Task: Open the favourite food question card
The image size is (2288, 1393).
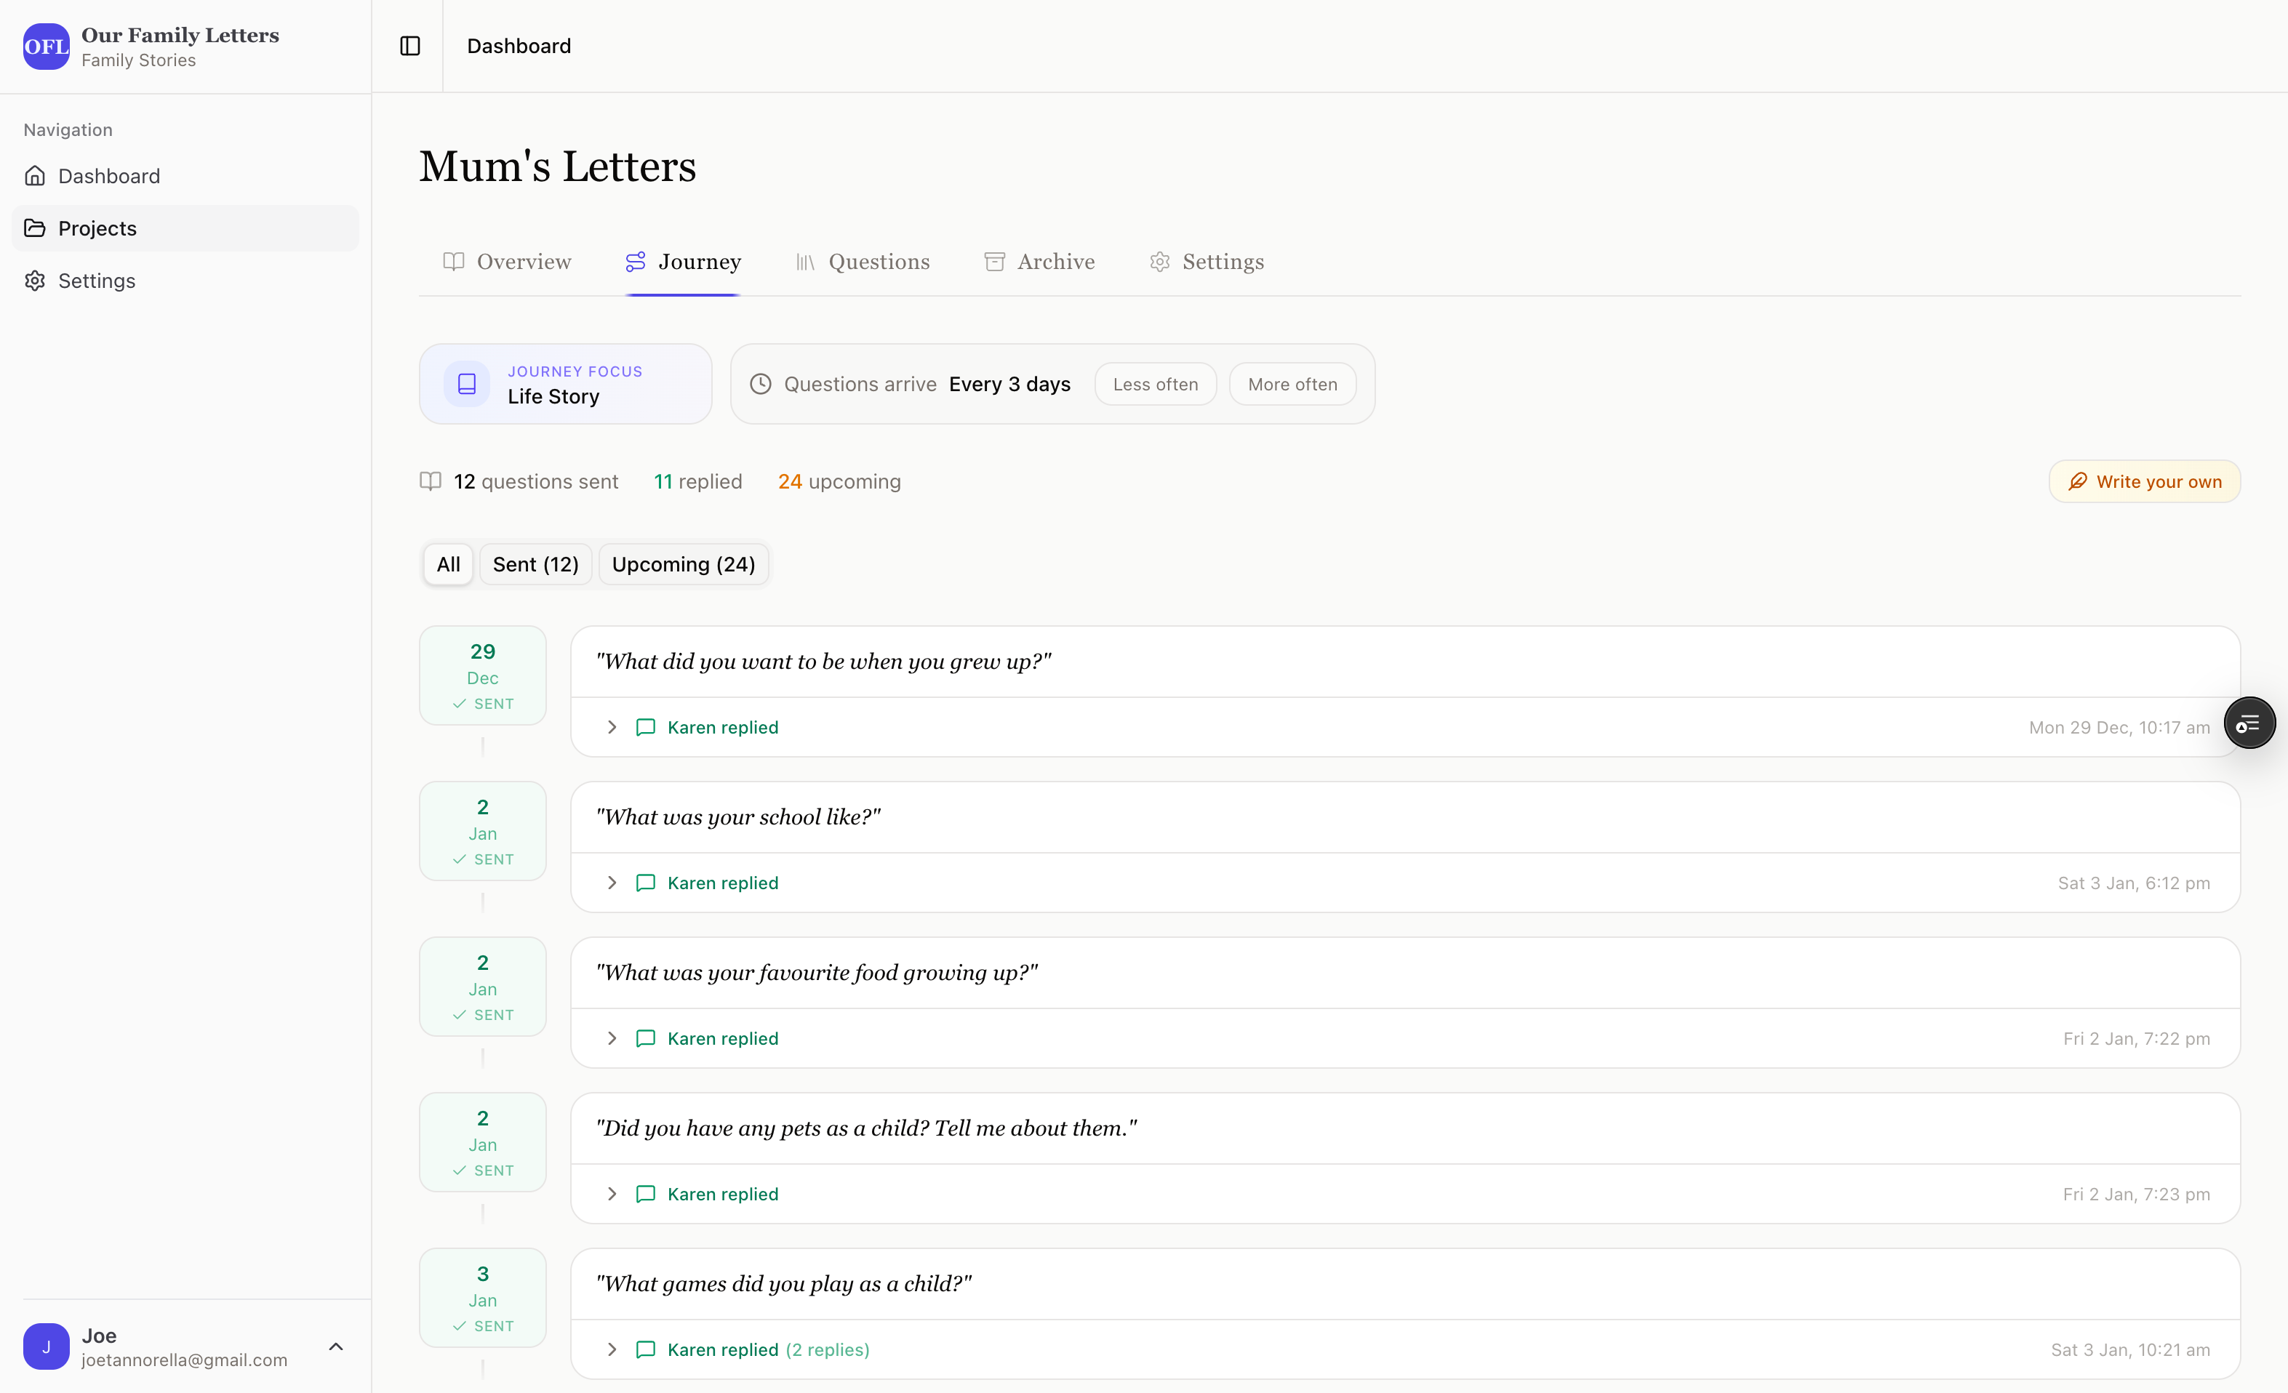Action: (x=816, y=973)
